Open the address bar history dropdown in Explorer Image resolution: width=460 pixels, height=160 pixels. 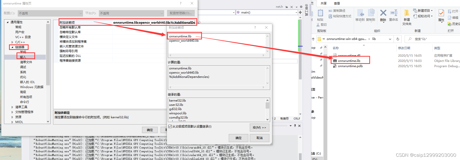point(390,39)
